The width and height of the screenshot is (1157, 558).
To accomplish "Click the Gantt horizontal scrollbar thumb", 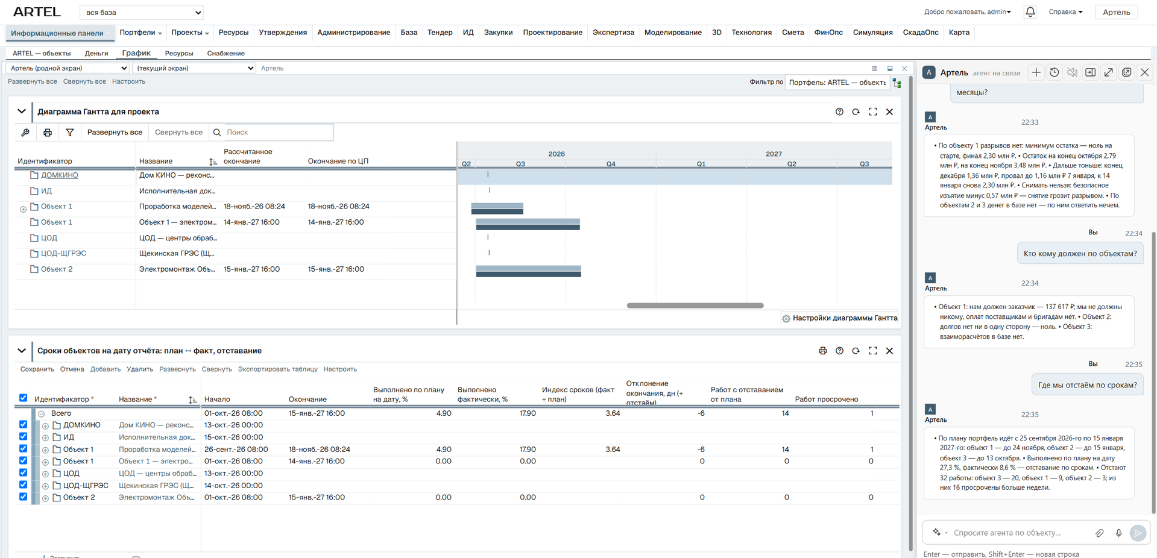I will pos(695,306).
